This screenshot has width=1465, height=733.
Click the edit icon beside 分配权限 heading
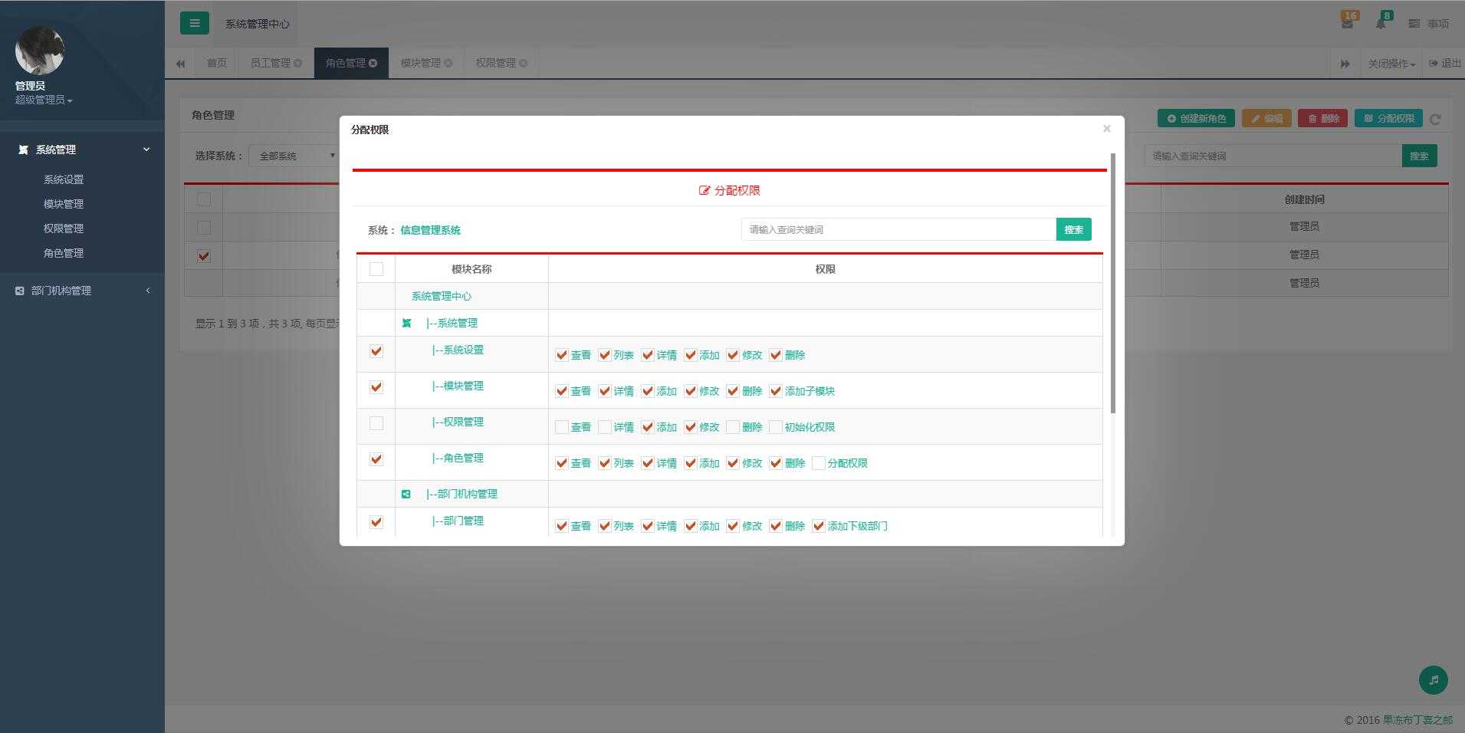(705, 190)
